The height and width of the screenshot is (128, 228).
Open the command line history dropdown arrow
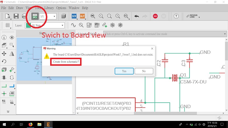coord(225,34)
